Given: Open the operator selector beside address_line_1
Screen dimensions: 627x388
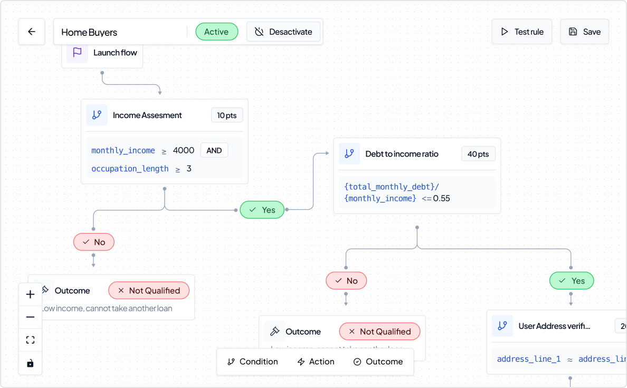Looking at the screenshot, I should pyautogui.click(x=569, y=359).
